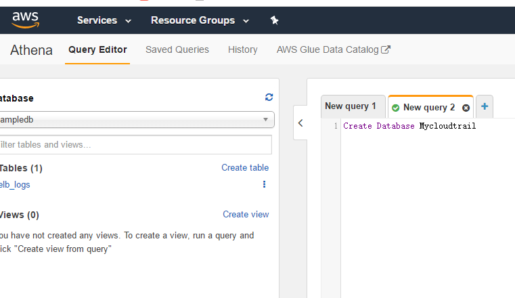Viewport: 515px width, 298px height.
Task: Open AWS Glue Data Catalog external link
Action: click(x=334, y=49)
